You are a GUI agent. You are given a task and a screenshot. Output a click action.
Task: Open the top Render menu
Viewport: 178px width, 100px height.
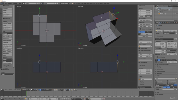(x=10, y=4)
